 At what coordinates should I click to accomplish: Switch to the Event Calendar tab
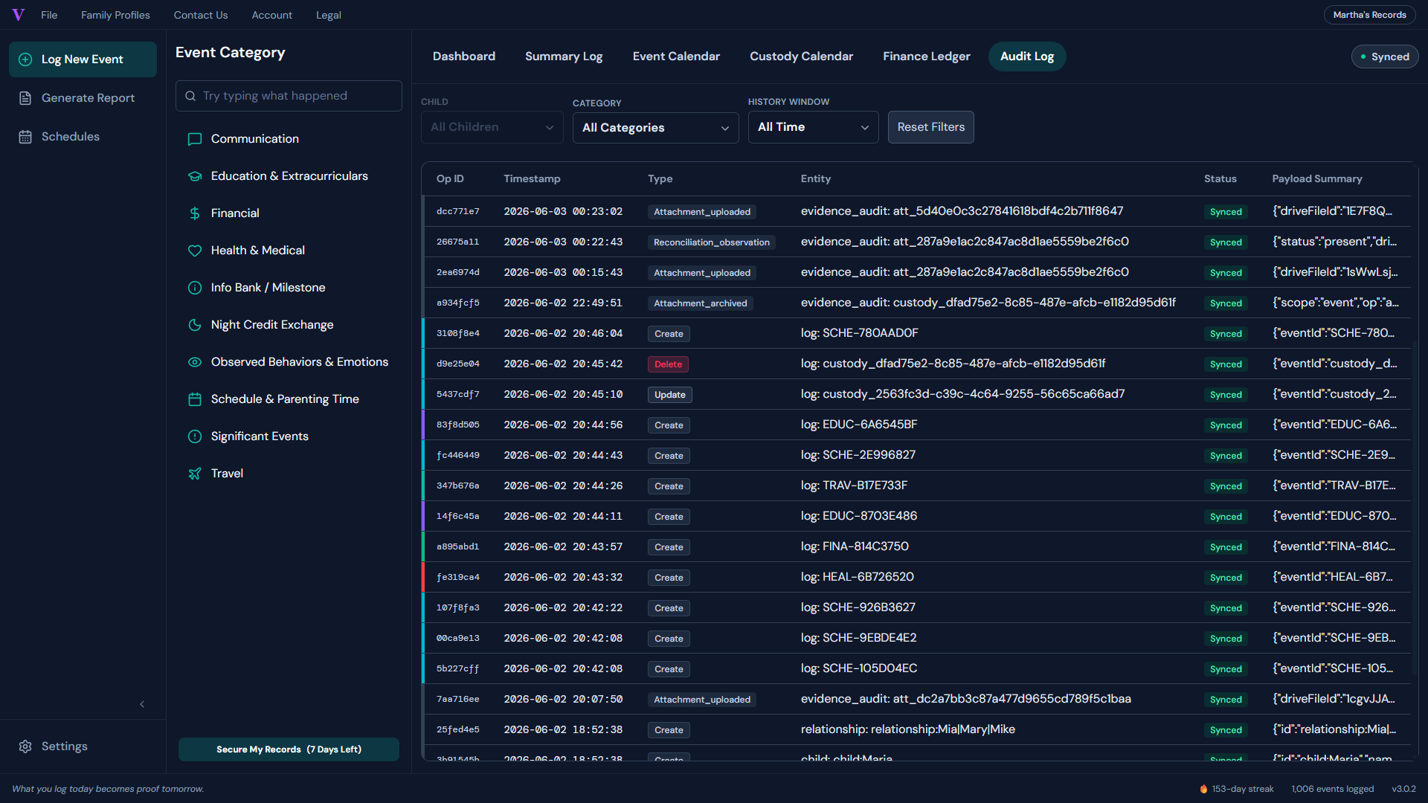tap(676, 57)
